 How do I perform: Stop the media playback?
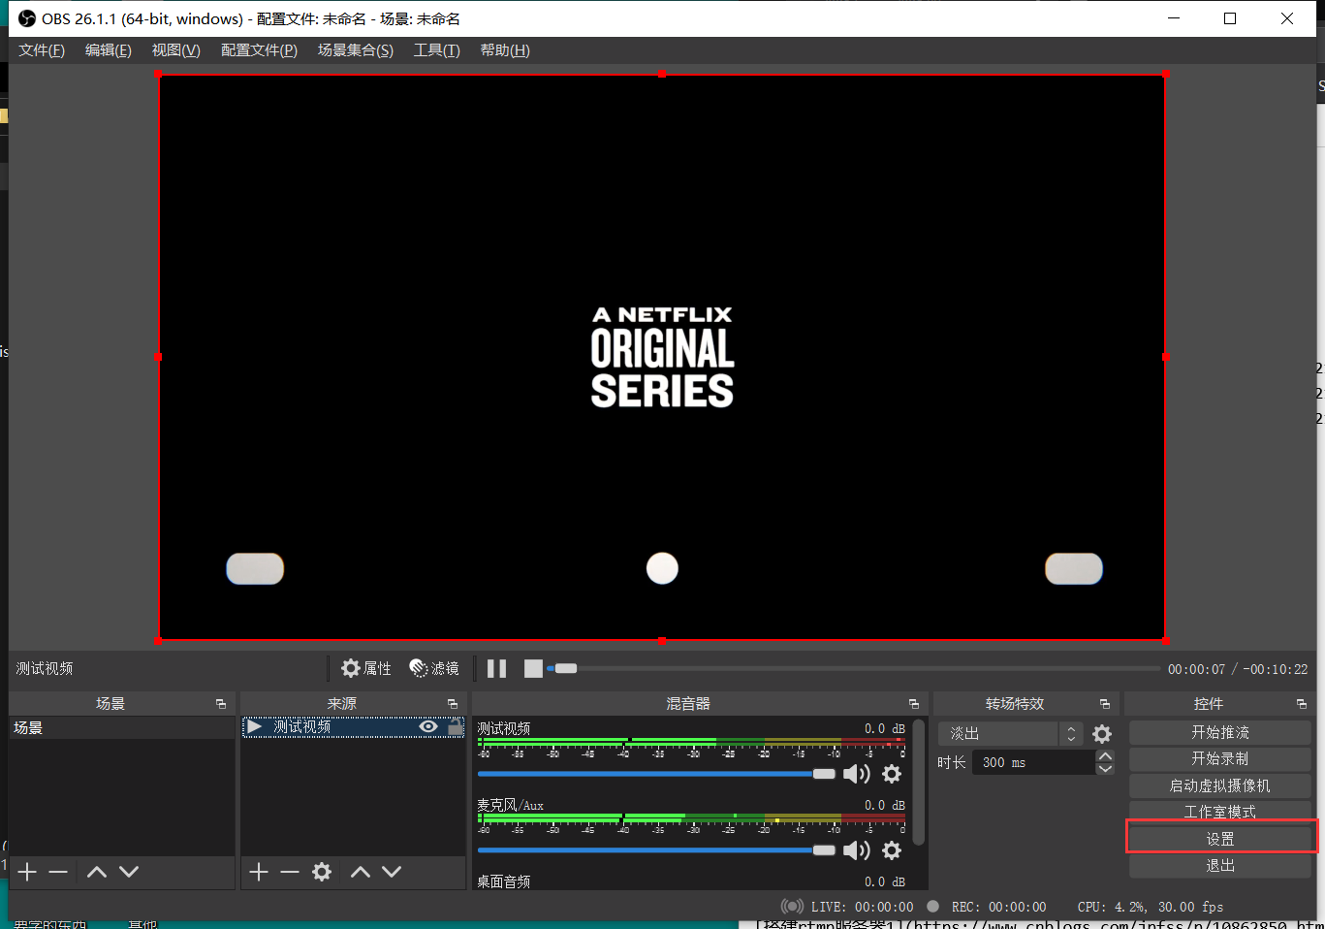(533, 668)
